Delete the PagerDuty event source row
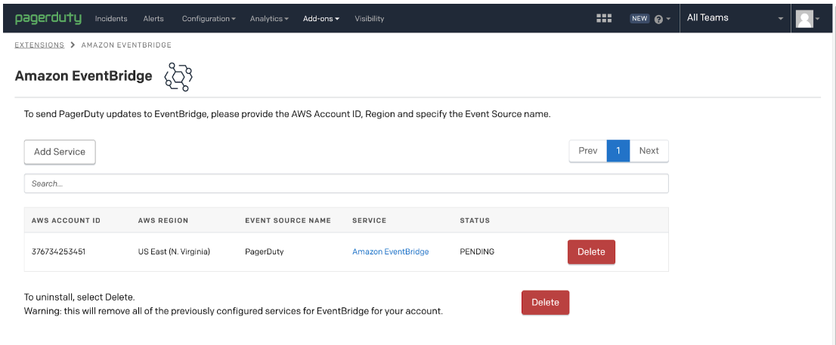836x345 pixels. (591, 251)
